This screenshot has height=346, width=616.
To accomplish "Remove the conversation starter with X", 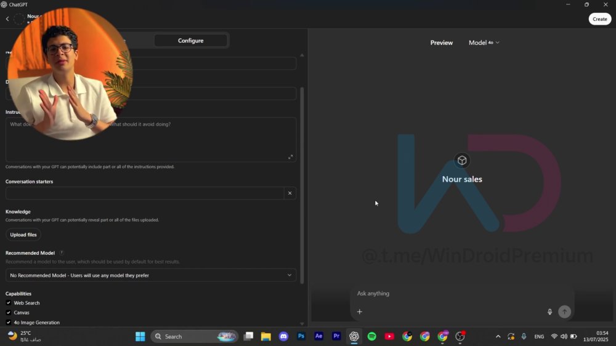I will click(x=290, y=193).
